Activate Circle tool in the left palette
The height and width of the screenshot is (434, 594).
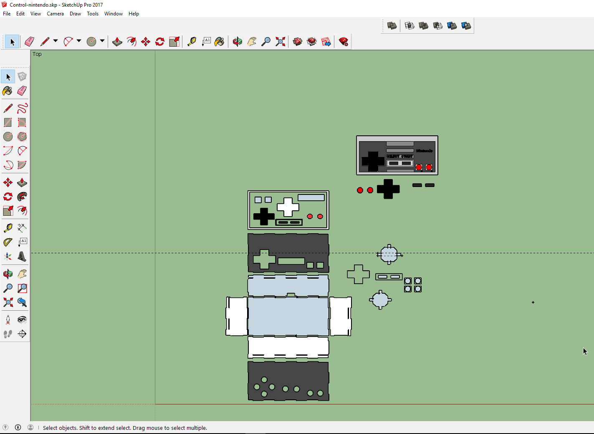point(8,137)
